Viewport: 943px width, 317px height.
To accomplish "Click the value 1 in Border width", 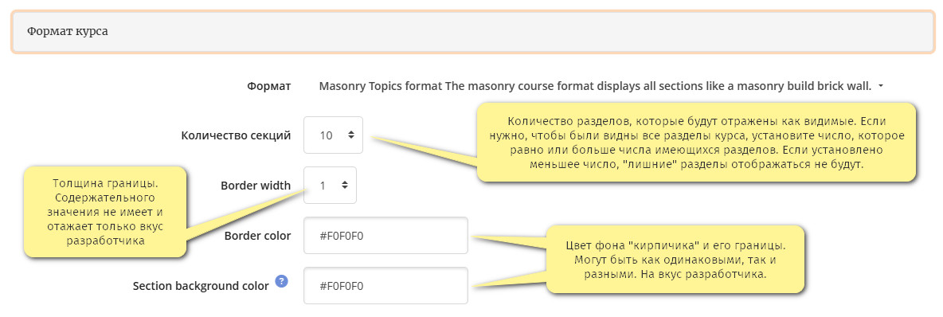I will (323, 186).
